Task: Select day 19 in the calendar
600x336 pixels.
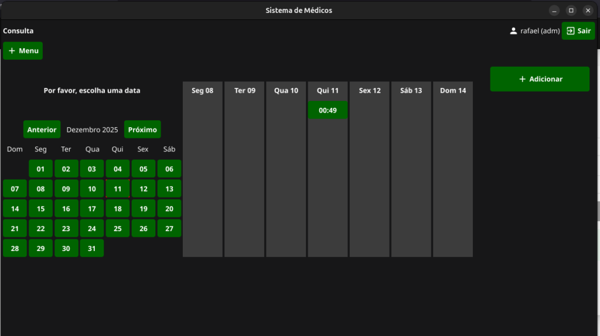Action: [144, 209]
